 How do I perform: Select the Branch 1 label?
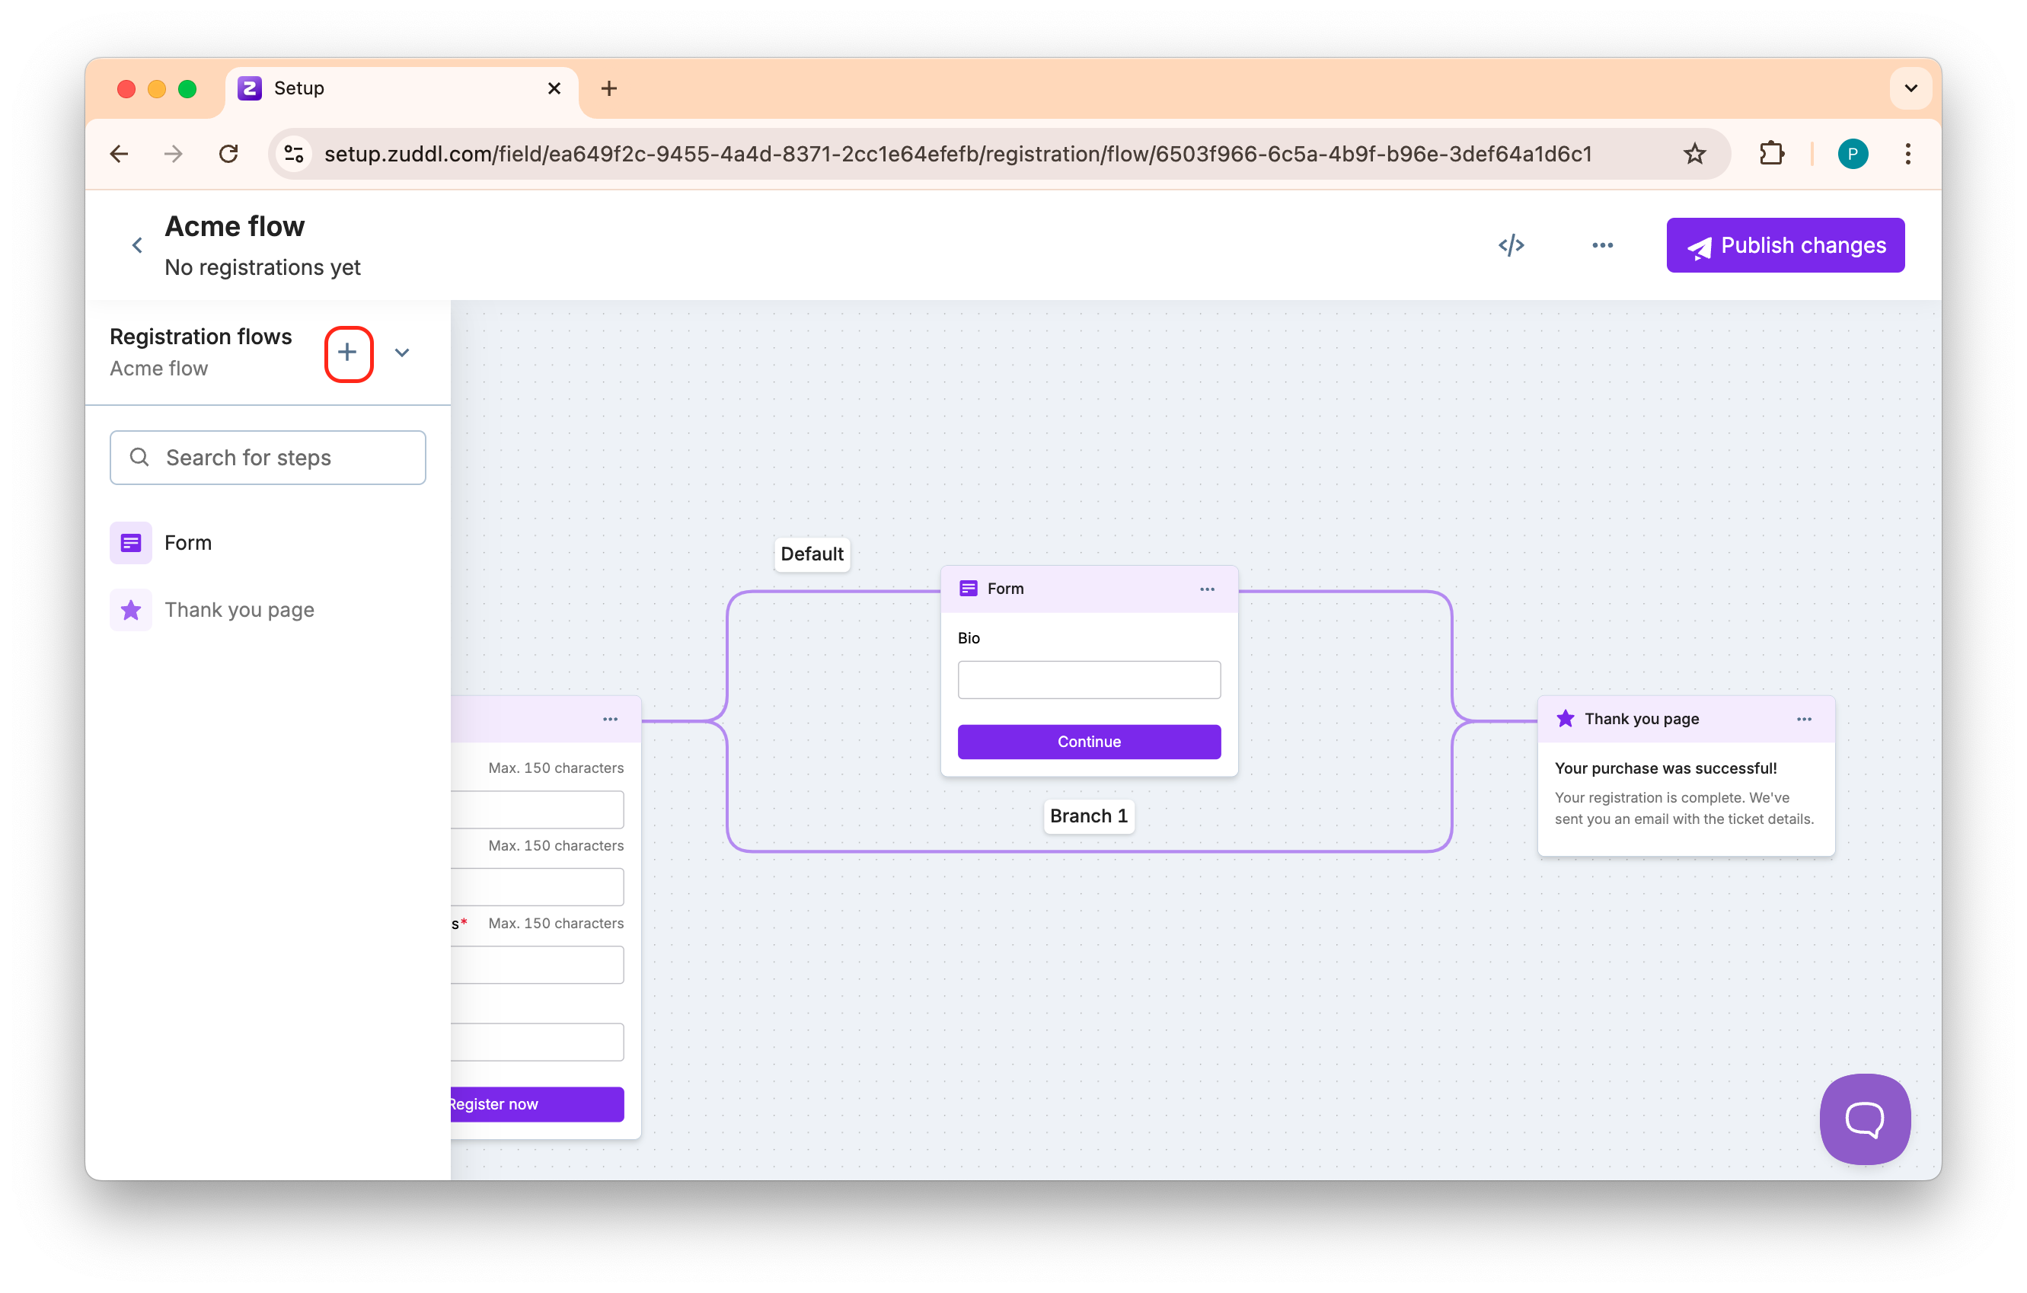point(1088,816)
